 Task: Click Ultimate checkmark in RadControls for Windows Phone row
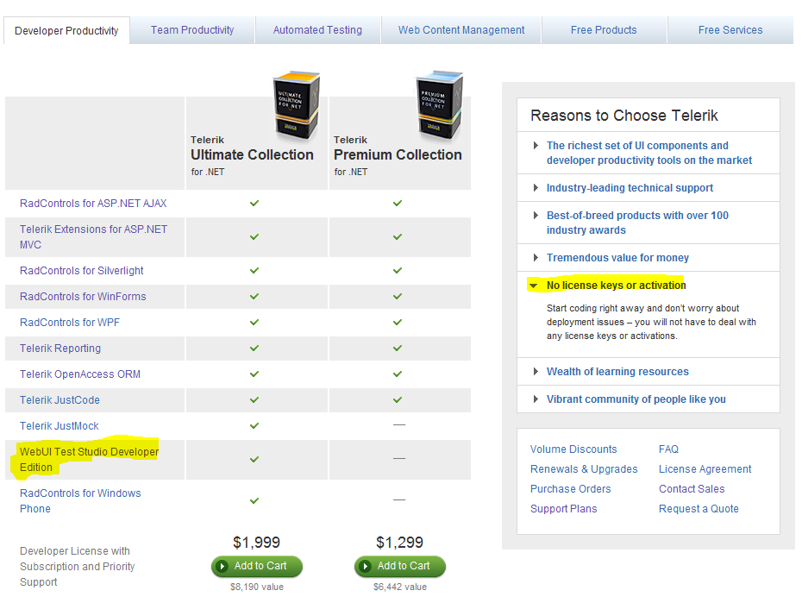[x=254, y=500]
